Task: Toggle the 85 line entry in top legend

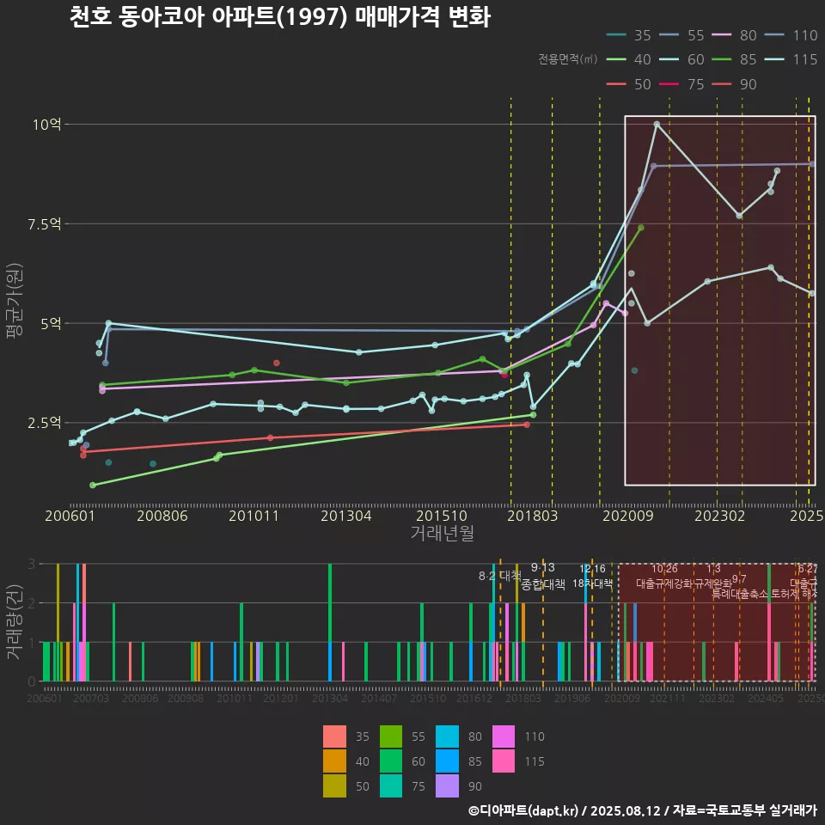Action: (734, 59)
